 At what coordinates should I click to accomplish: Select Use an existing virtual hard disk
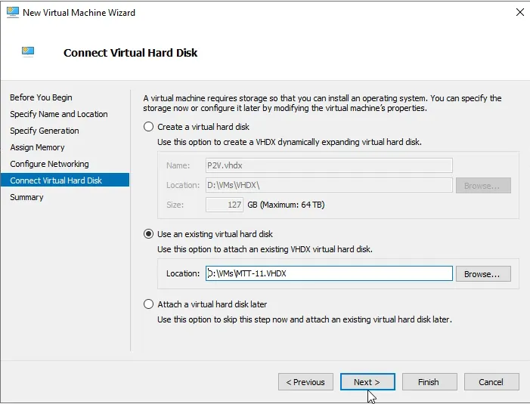(148, 234)
